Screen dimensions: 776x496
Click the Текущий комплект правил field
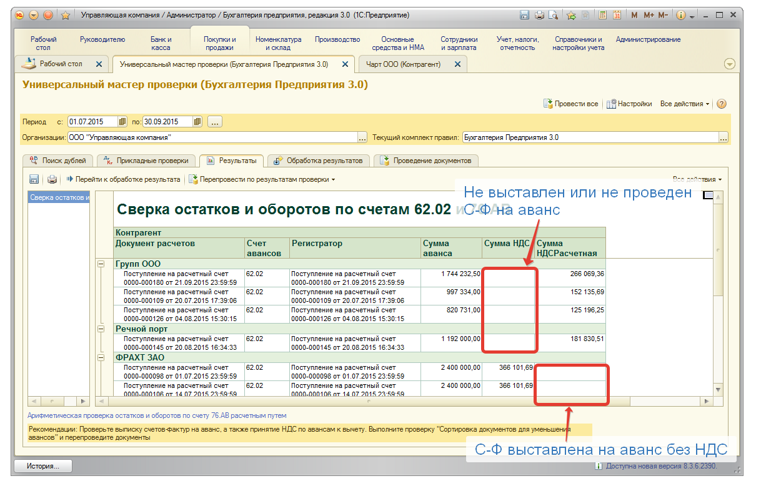591,137
